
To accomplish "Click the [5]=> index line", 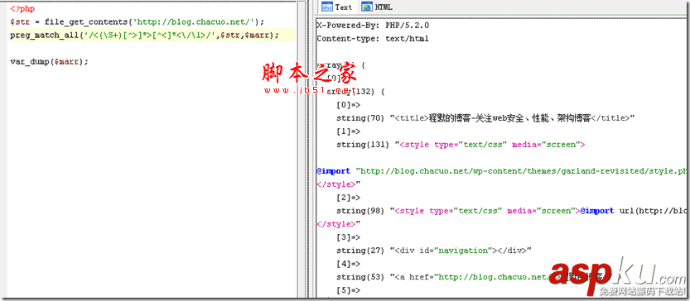I will pos(348,290).
